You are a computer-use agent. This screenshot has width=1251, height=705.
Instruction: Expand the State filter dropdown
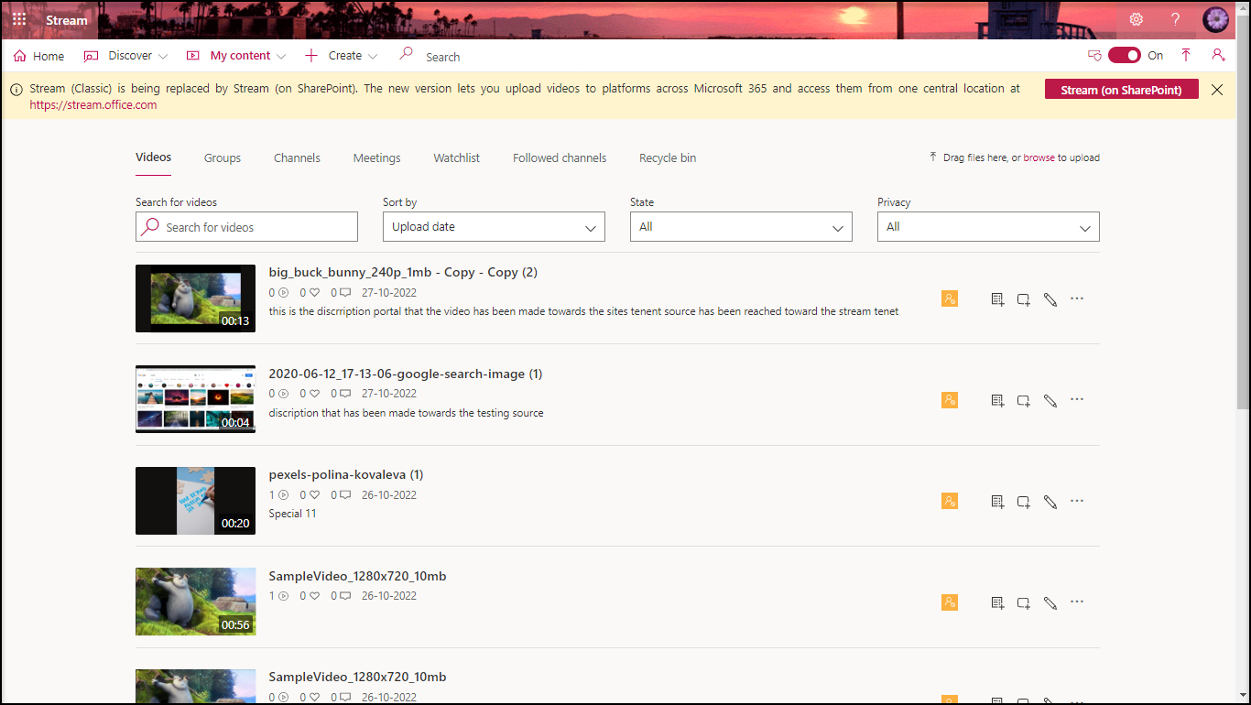click(x=741, y=227)
